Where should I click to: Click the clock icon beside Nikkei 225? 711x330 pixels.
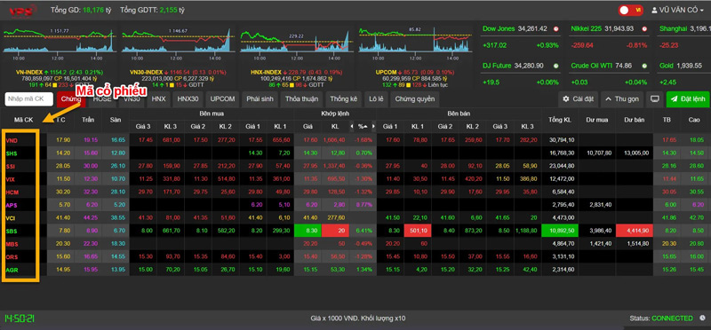(x=644, y=28)
